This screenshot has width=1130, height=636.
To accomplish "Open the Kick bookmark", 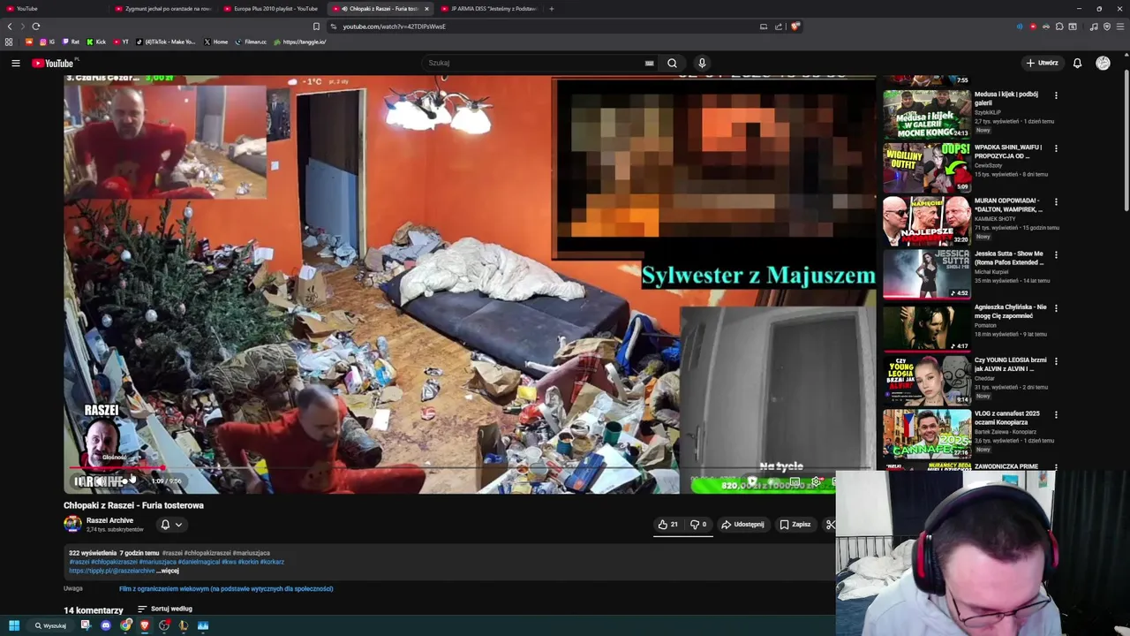I will coord(96,42).
